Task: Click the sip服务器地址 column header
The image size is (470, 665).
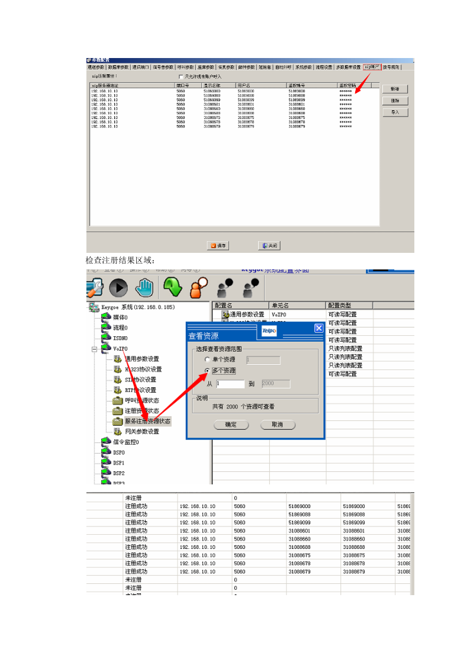Action: coord(133,86)
